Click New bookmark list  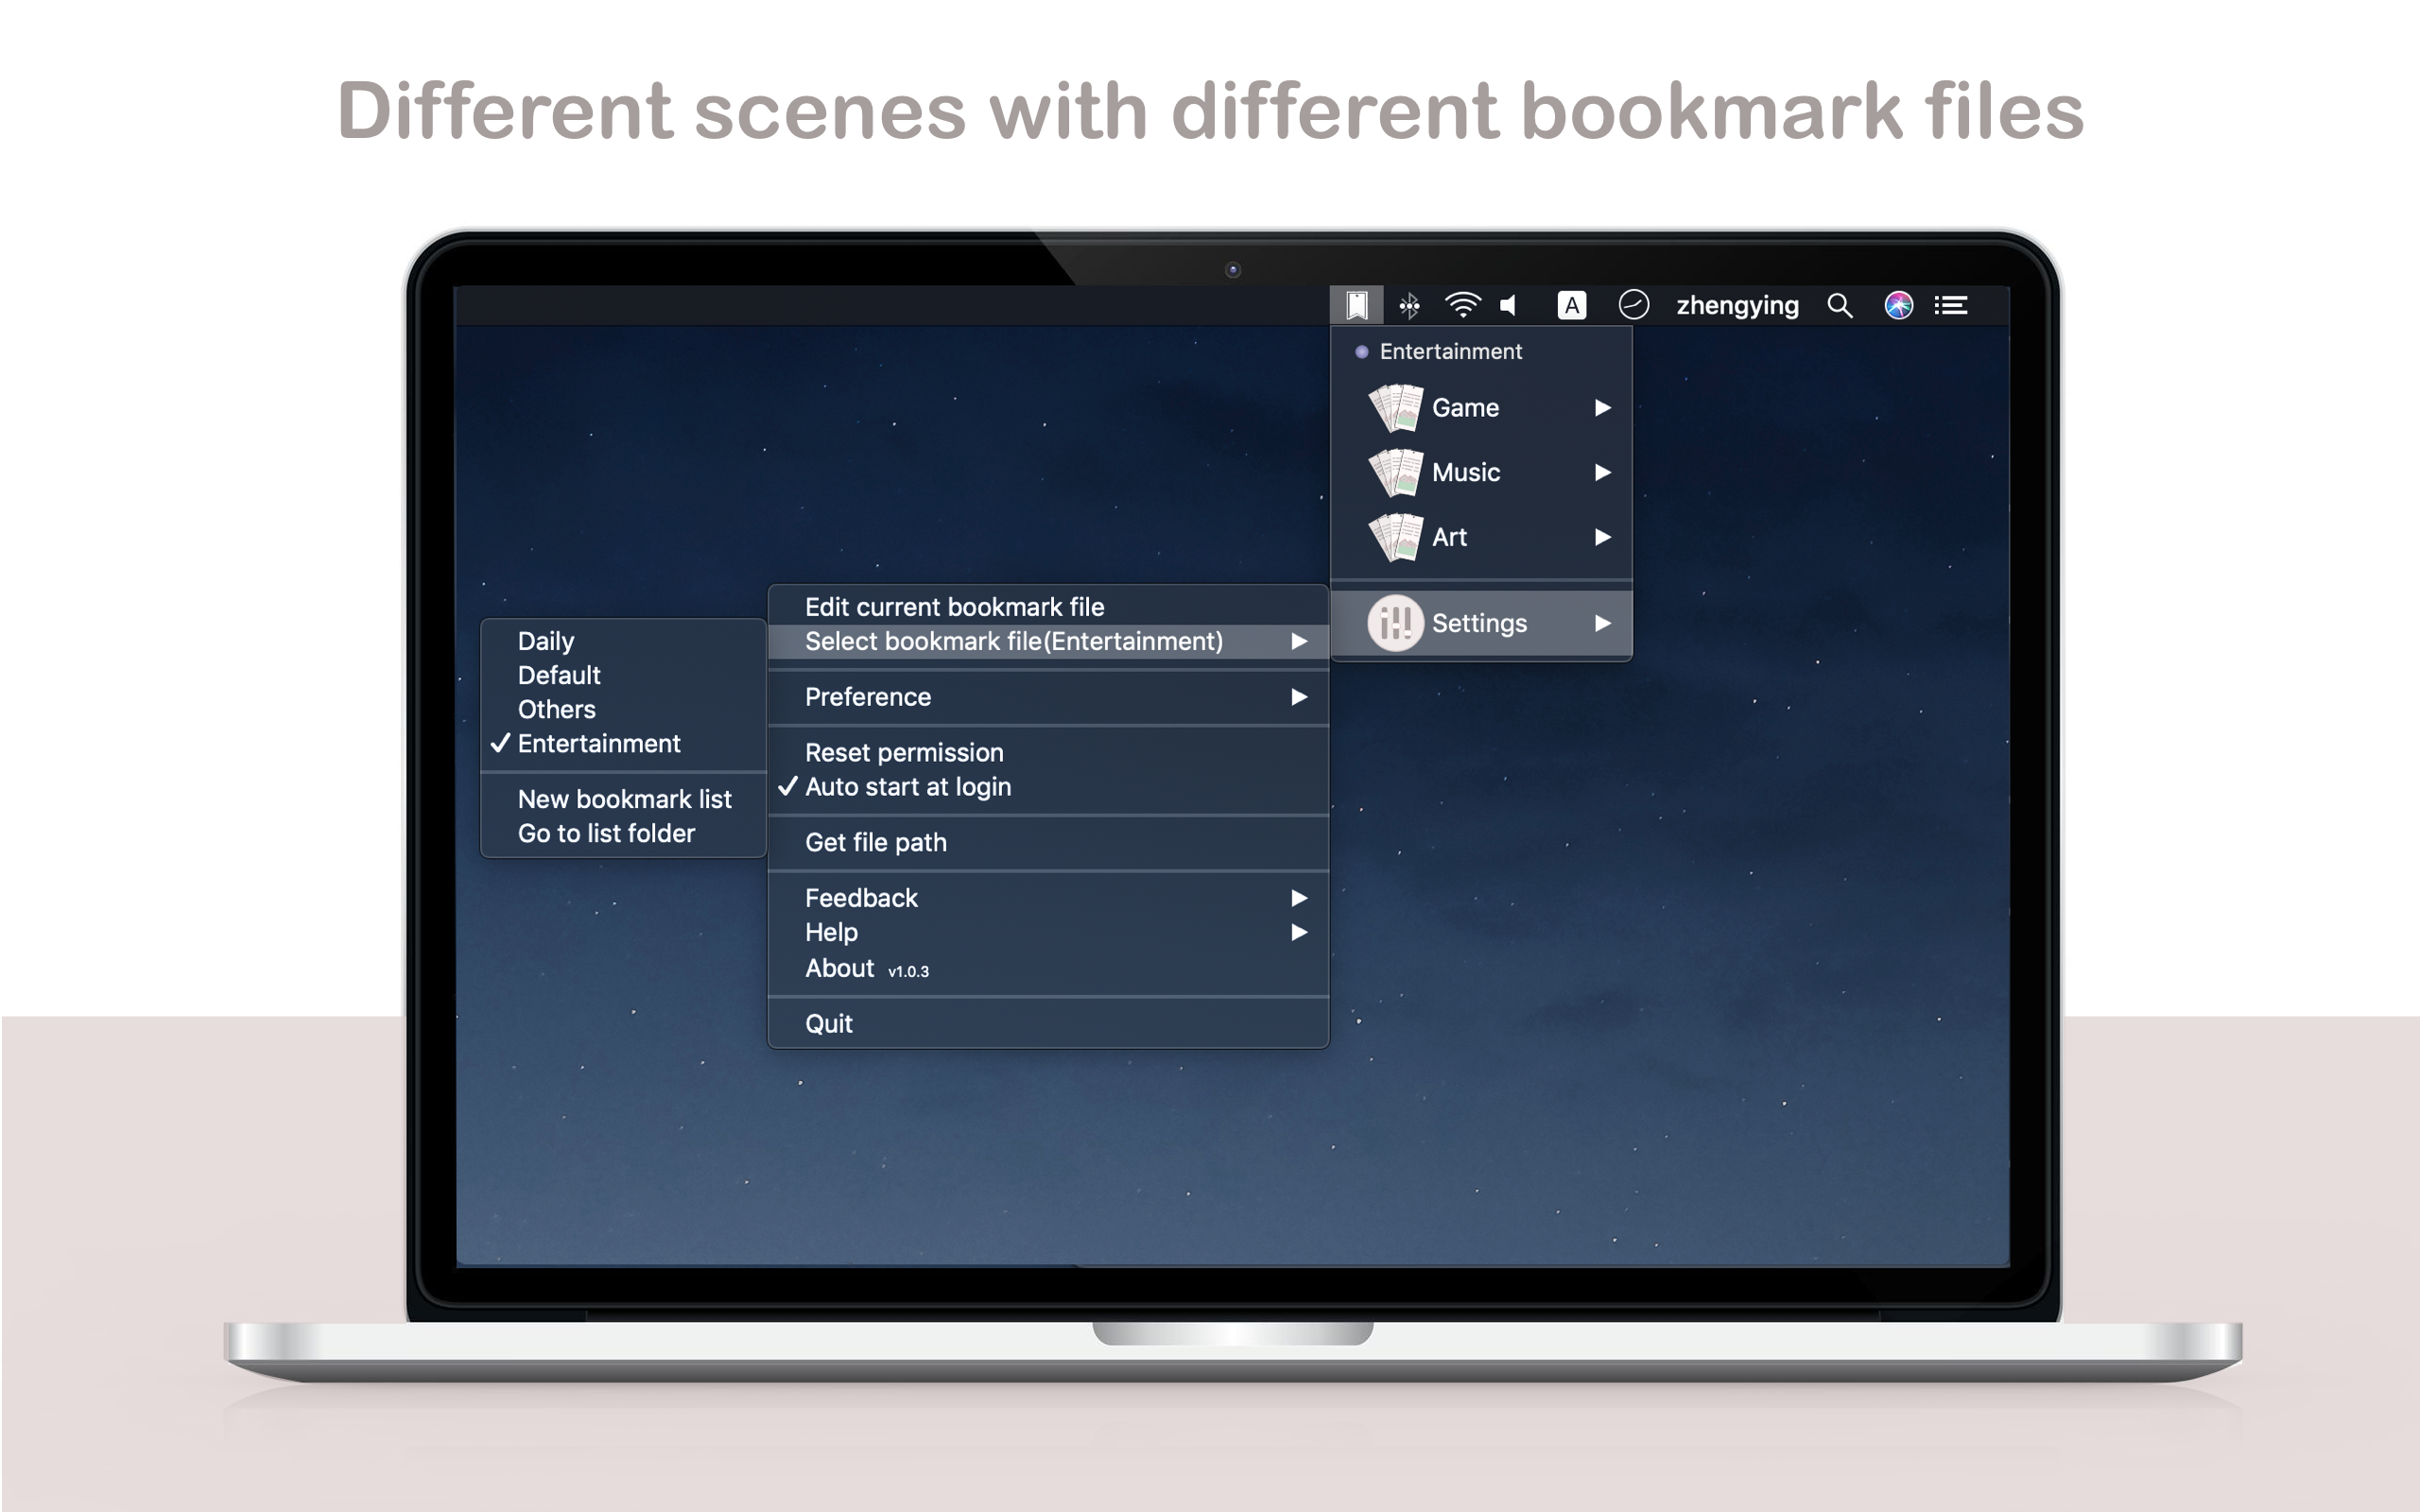click(624, 799)
